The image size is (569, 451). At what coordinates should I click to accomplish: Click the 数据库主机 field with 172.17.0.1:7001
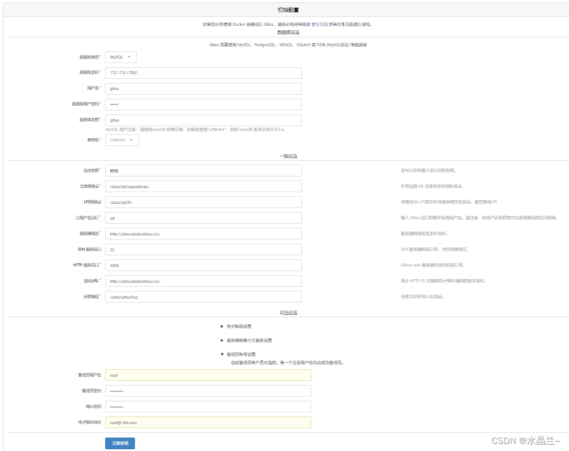(x=203, y=72)
